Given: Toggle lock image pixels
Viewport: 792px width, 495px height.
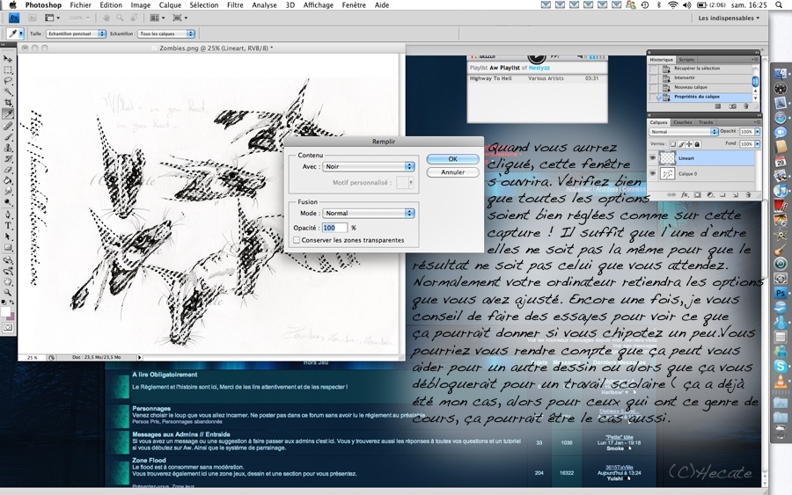Looking at the screenshot, I should [x=681, y=144].
